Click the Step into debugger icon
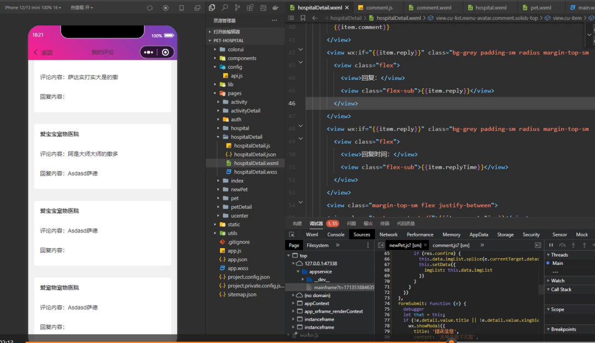The width and height of the screenshot is (595, 343). click(x=574, y=245)
